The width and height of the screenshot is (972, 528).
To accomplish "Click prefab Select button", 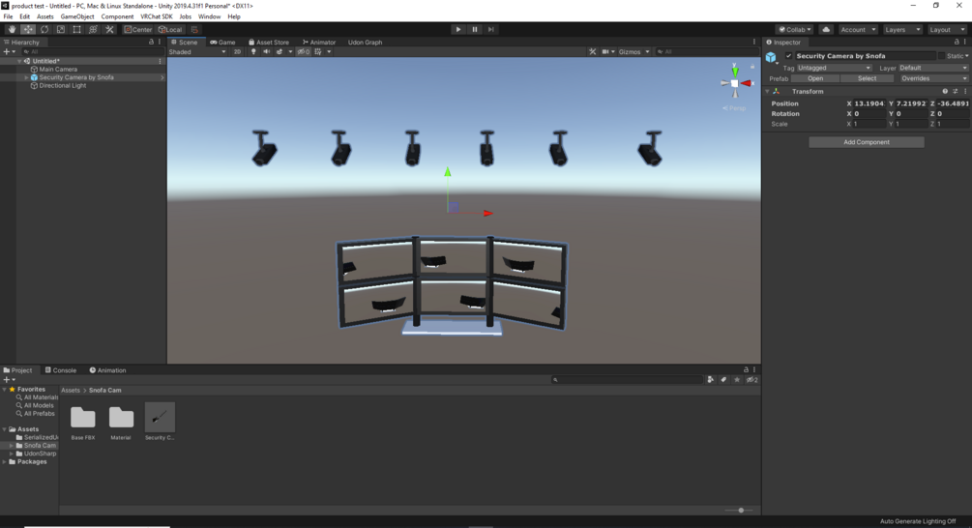I will pyautogui.click(x=867, y=78).
